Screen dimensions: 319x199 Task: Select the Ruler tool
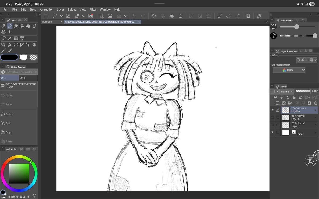(22, 45)
